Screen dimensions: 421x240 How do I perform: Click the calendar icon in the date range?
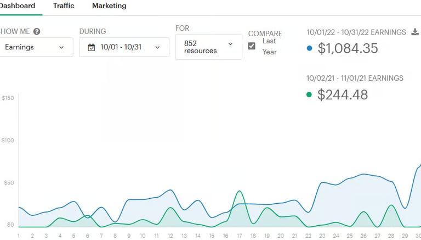pyautogui.click(x=92, y=47)
